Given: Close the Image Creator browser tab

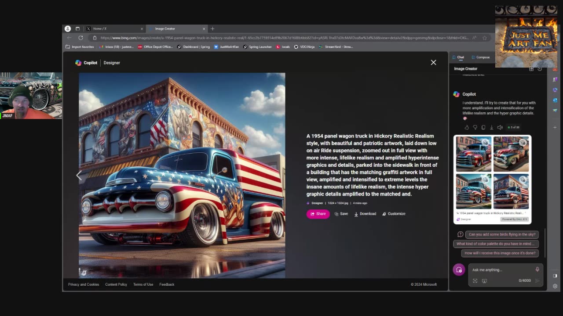Looking at the screenshot, I should 204,29.
